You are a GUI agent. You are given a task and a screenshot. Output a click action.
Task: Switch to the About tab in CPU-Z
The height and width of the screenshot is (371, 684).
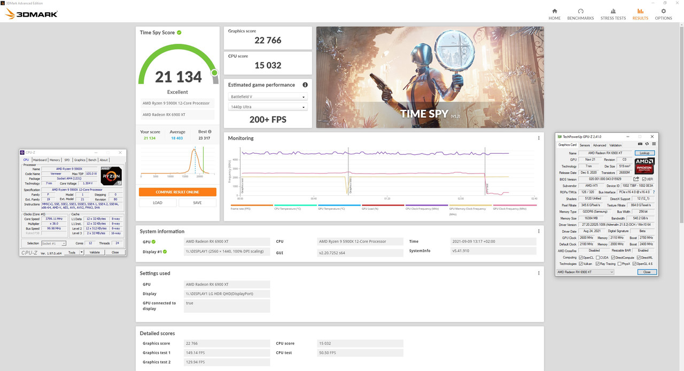(x=104, y=160)
